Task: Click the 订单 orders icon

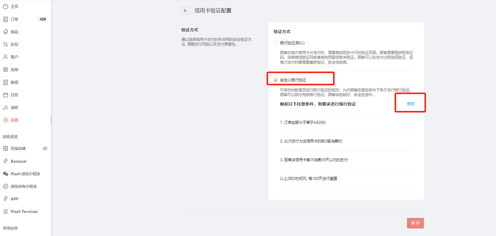Action: pyautogui.click(x=5, y=19)
